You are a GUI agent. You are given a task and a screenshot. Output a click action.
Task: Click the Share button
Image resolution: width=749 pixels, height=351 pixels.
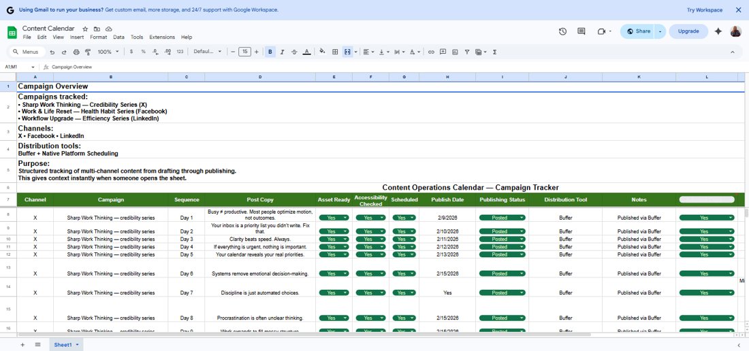point(638,31)
